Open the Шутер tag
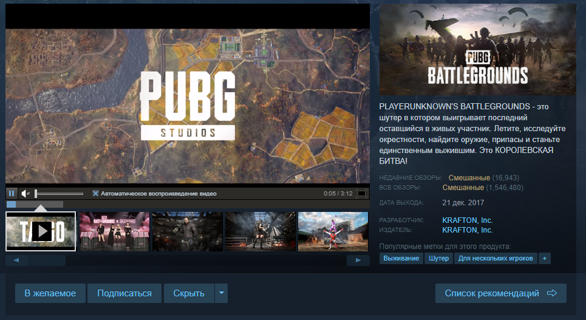This screenshot has height=320, width=586. (x=439, y=258)
